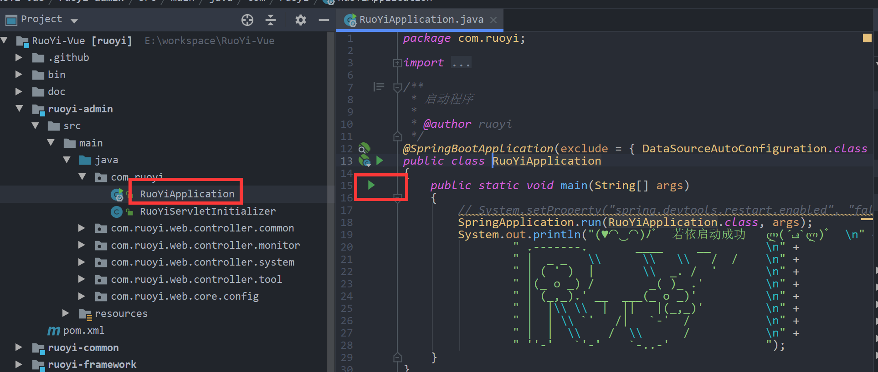Screen dimensions: 878x372
Task: Click the Collapse All icon in Project panel
Action: (271, 20)
